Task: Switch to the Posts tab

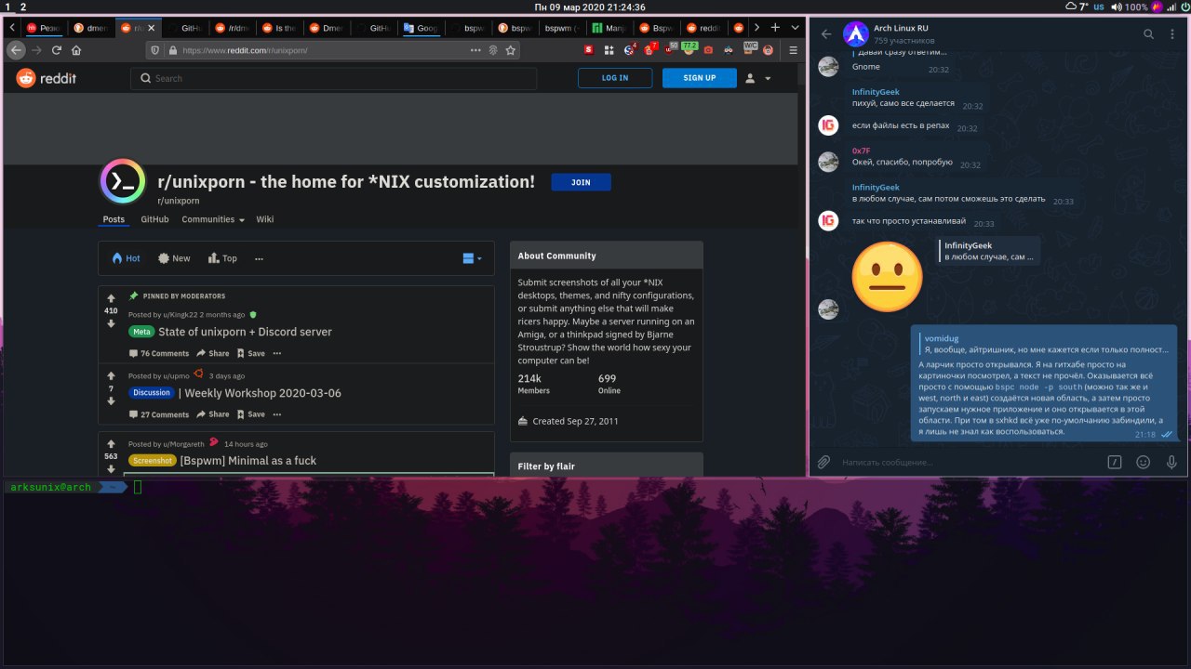Action: 114,219
